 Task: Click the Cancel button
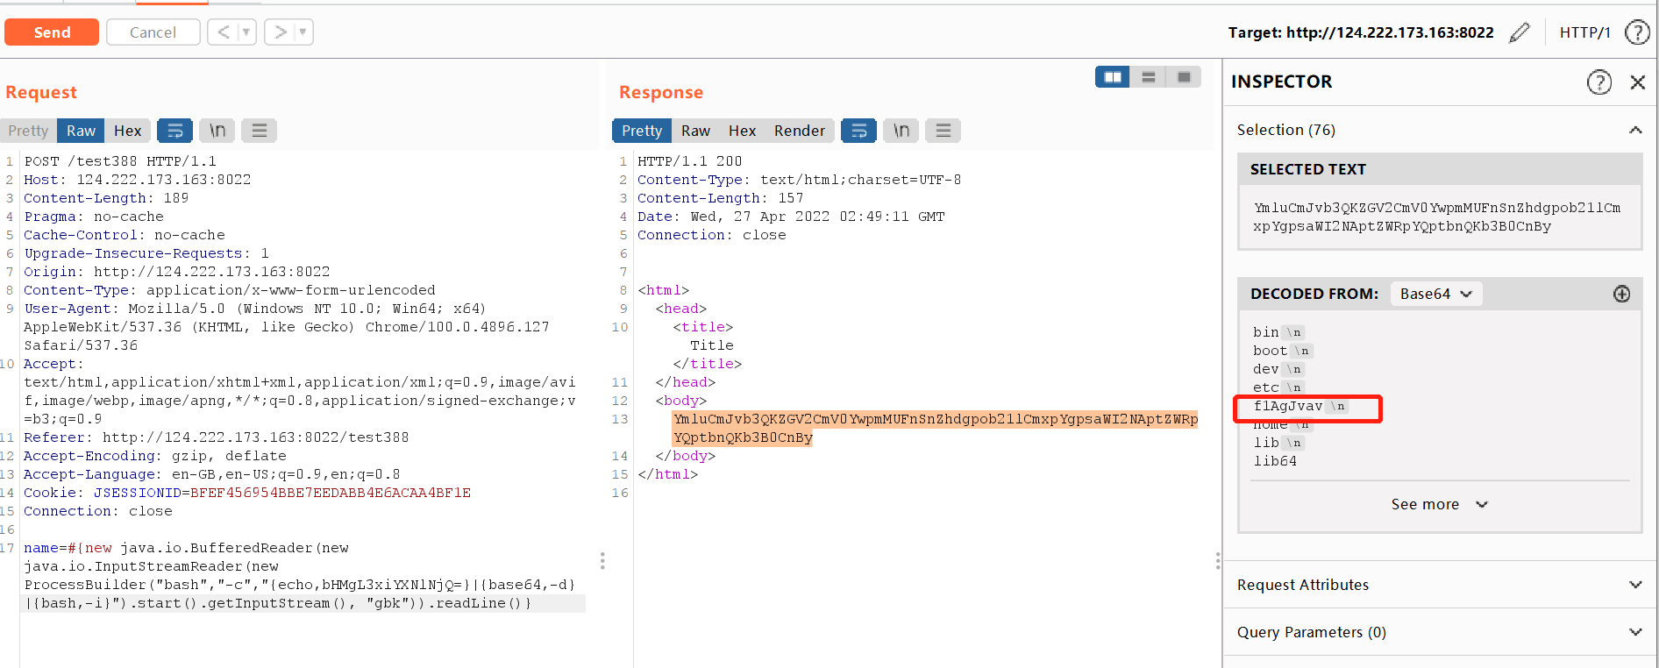[153, 32]
